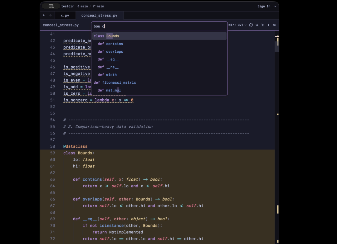Switch to the x.py tab
The height and width of the screenshot is (244, 337).
point(65,16)
